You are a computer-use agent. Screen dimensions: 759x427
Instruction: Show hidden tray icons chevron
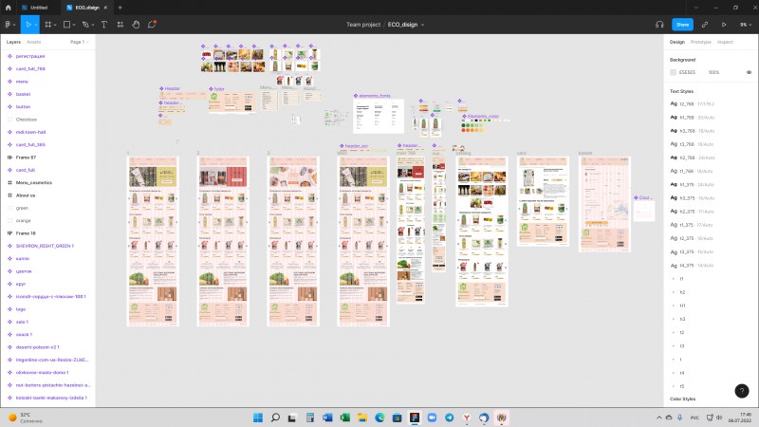(658, 418)
